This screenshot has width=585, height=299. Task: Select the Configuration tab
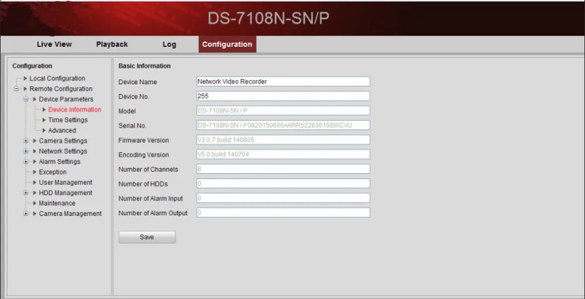(227, 44)
